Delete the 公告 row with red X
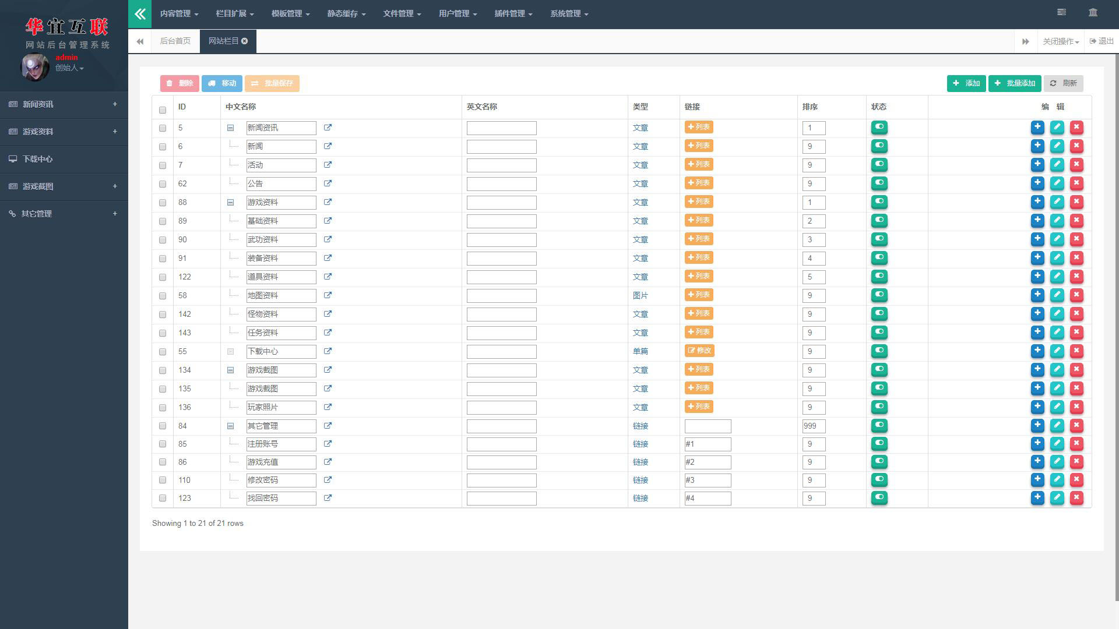 (1076, 183)
